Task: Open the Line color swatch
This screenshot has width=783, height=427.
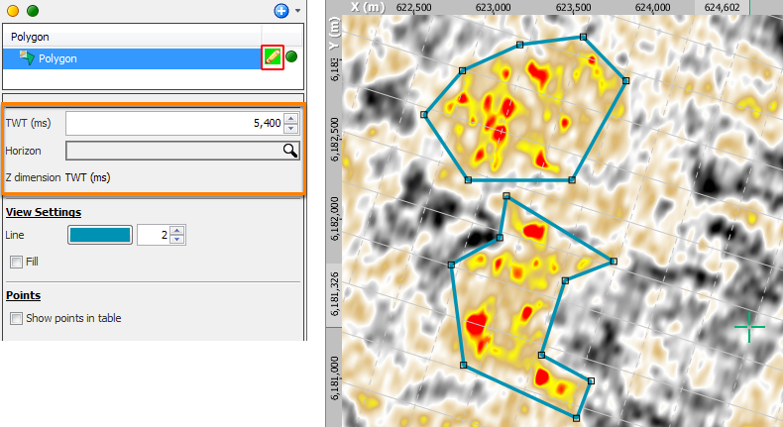Action: pos(100,235)
